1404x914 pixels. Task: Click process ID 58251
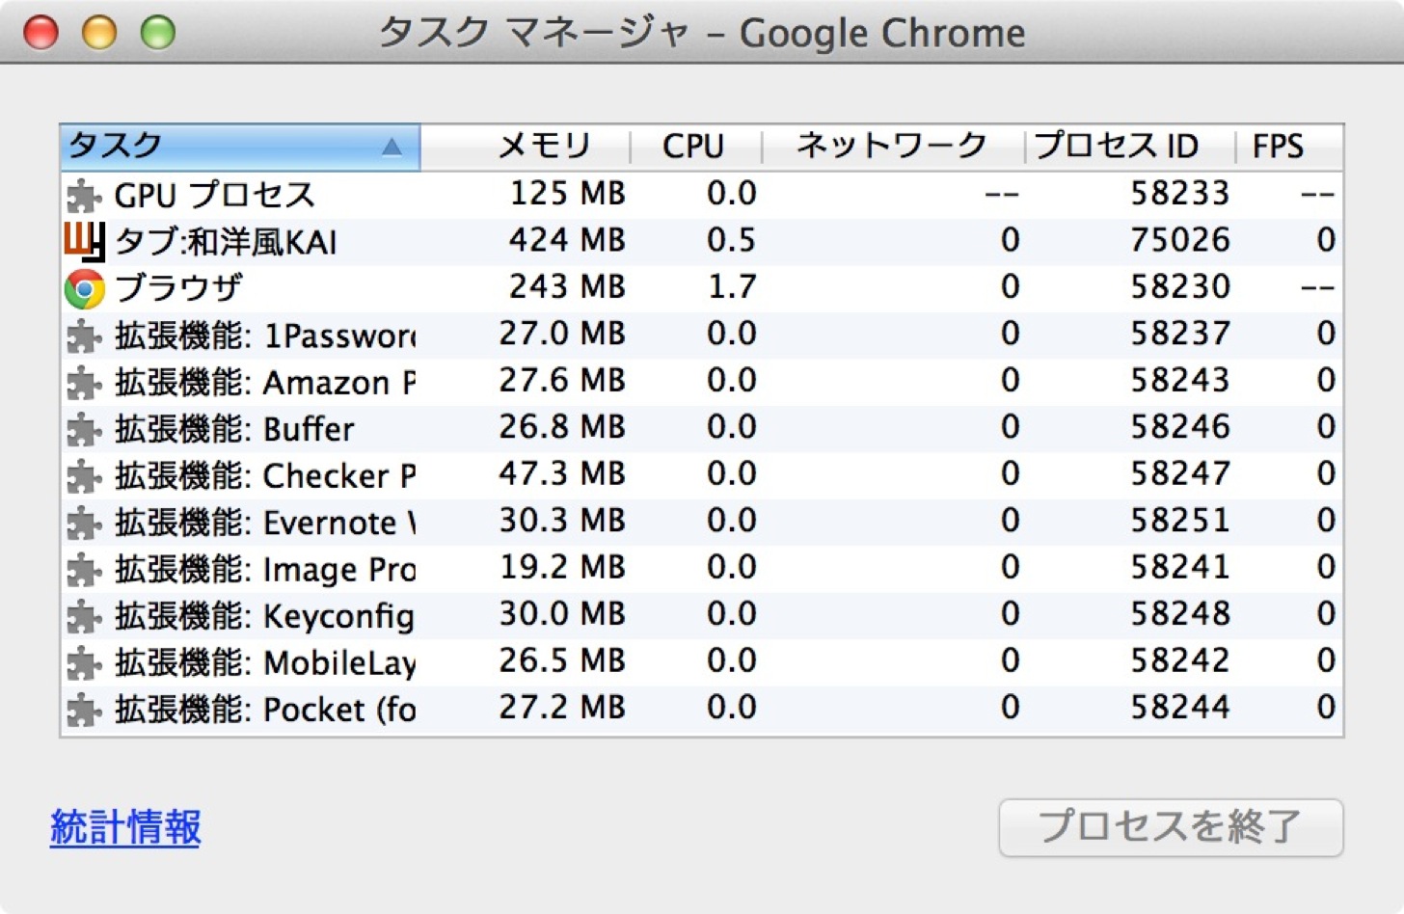pyautogui.click(x=1180, y=520)
